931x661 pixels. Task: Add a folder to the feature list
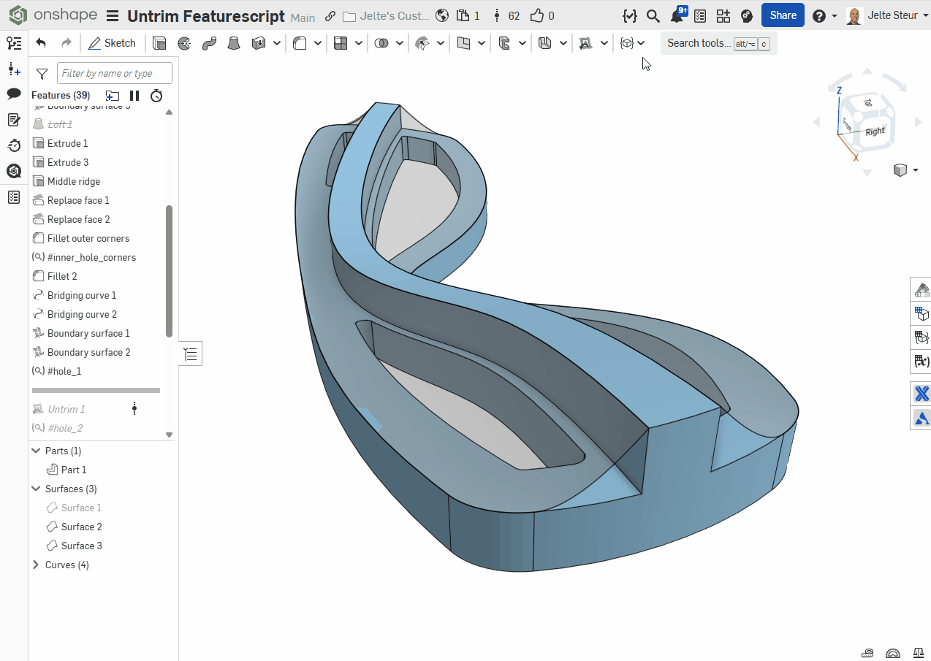pyautogui.click(x=112, y=96)
